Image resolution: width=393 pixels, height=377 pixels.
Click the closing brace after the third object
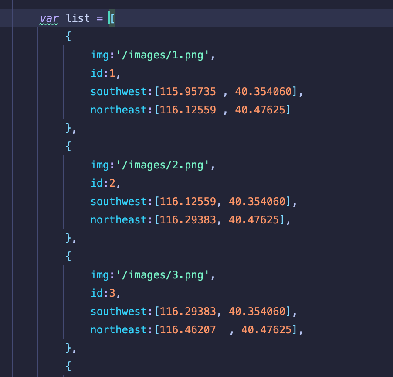click(x=68, y=348)
